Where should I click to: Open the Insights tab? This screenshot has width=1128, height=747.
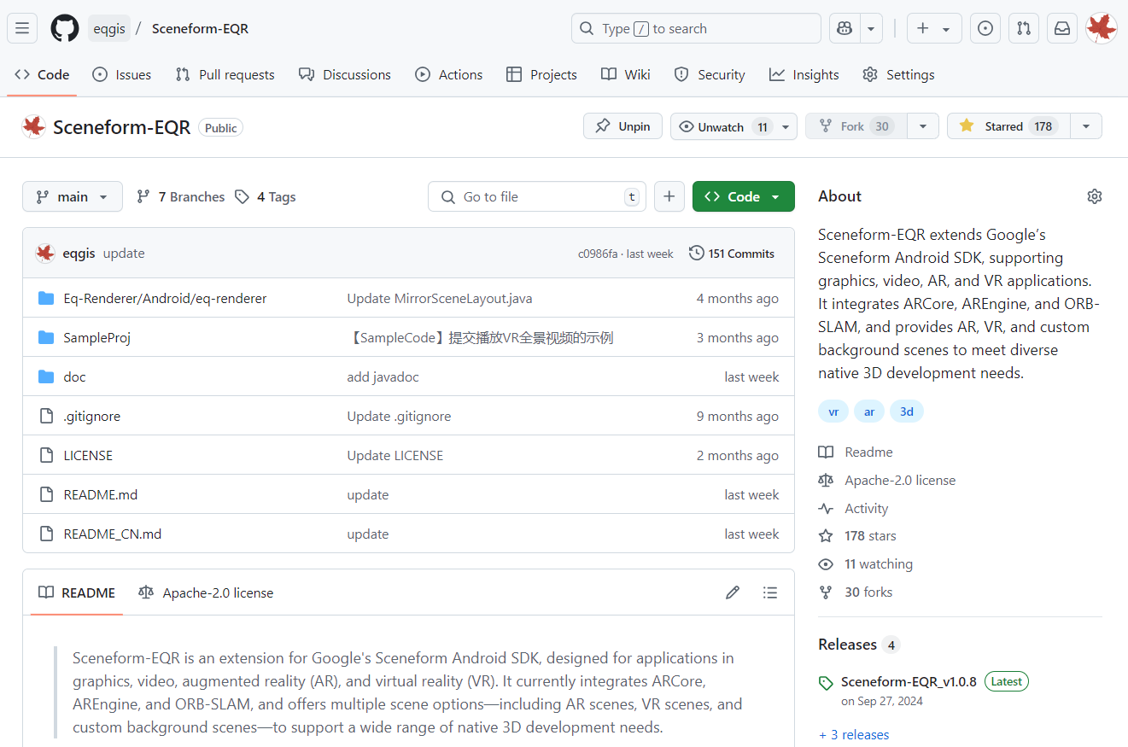[x=804, y=74]
